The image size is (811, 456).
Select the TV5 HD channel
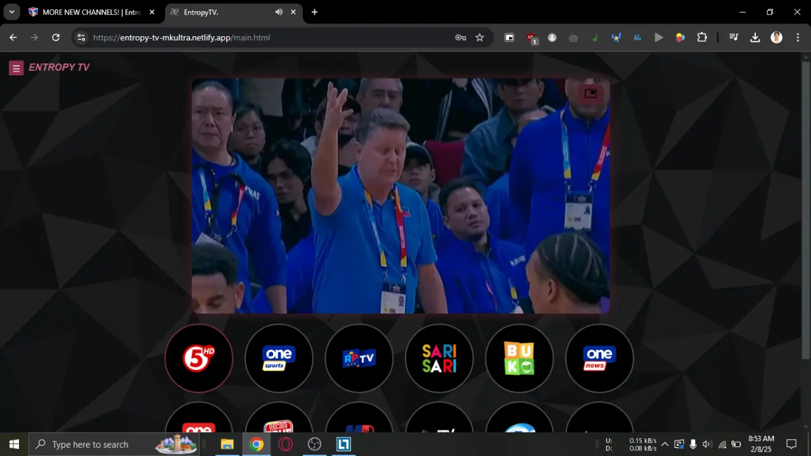(199, 358)
